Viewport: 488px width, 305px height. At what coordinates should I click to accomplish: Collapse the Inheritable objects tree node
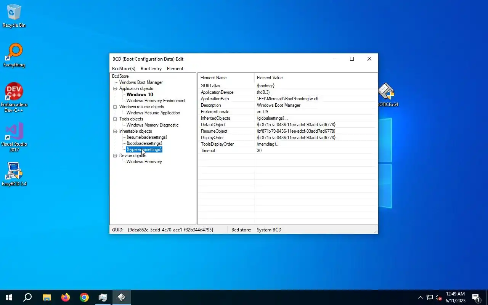(x=115, y=131)
